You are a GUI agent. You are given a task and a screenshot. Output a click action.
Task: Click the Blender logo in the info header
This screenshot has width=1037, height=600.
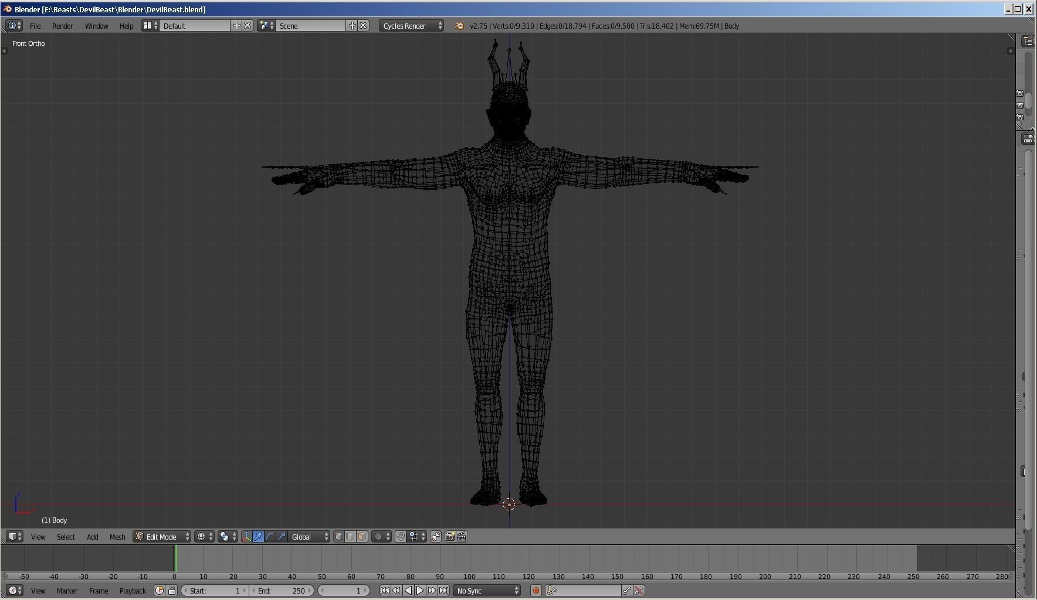tap(459, 26)
